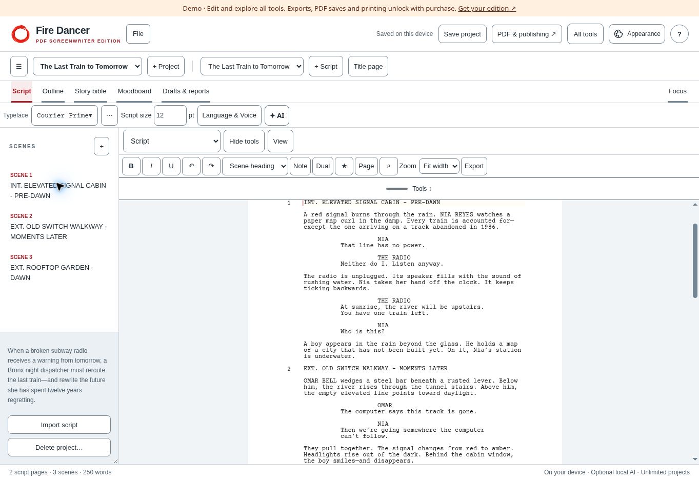The image size is (699, 480).
Task: Open Appearance theme settings
Action: coord(637,34)
